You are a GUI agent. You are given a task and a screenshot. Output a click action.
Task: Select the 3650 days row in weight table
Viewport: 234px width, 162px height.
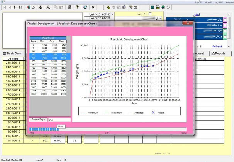click(x=48, y=94)
